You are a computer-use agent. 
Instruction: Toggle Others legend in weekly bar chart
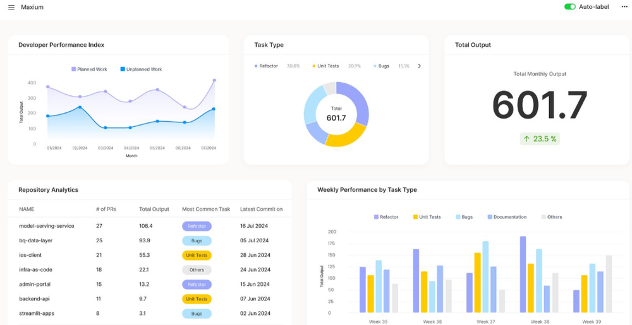(552, 217)
